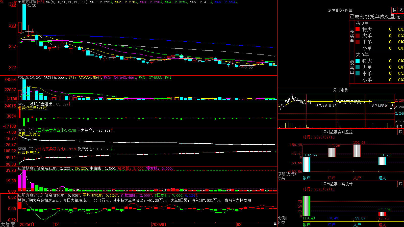Click the AI研究度2(10) indicator name
Viewport: 404px width, 227px height.
coord(30,195)
